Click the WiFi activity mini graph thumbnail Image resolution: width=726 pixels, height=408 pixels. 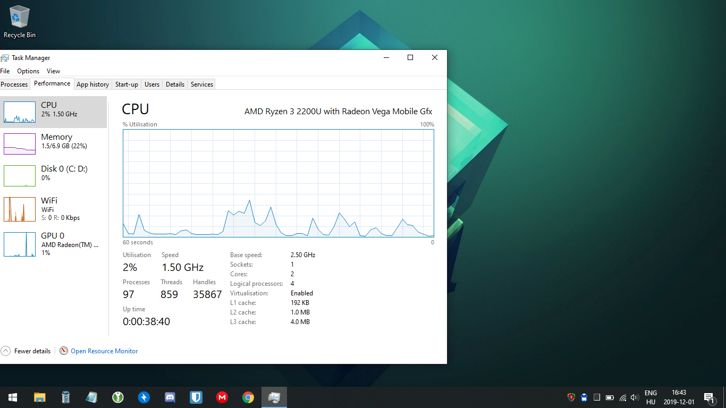pyautogui.click(x=20, y=209)
